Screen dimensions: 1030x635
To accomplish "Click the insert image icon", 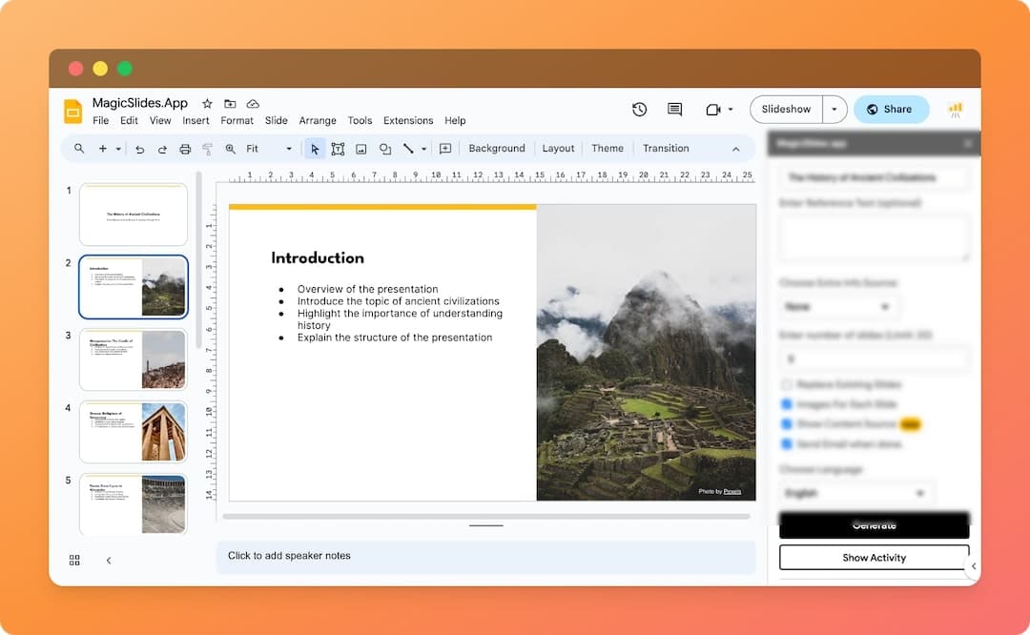I will tap(361, 149).
